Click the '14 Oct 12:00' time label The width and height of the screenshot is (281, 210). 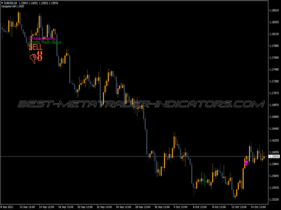258,207
